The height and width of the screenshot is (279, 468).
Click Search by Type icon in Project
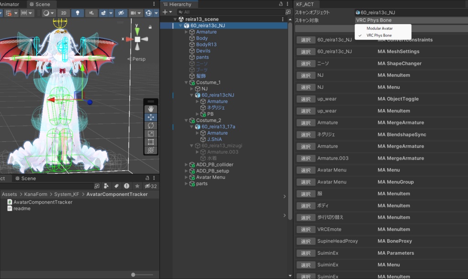[x=106, y=186]
